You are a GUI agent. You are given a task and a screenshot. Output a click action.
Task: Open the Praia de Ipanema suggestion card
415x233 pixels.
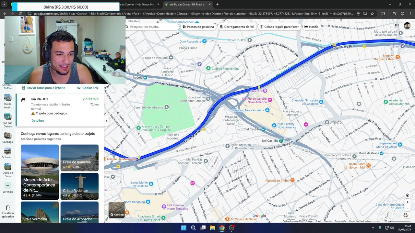pyautogui.click(x=79, y=158)
